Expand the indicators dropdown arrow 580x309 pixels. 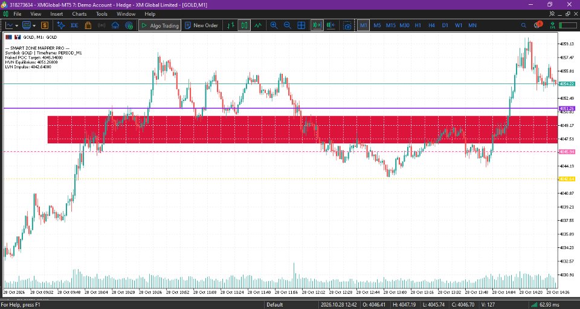pos(34,25)
